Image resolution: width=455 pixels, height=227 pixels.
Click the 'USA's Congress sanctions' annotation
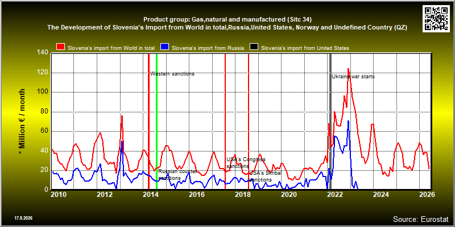246,163
